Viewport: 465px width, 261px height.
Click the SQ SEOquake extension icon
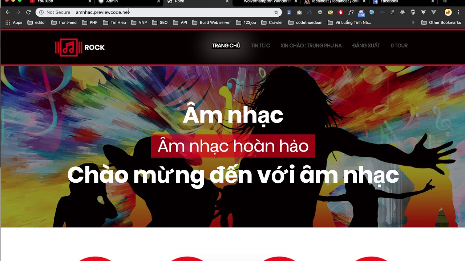tap(330, 12)
